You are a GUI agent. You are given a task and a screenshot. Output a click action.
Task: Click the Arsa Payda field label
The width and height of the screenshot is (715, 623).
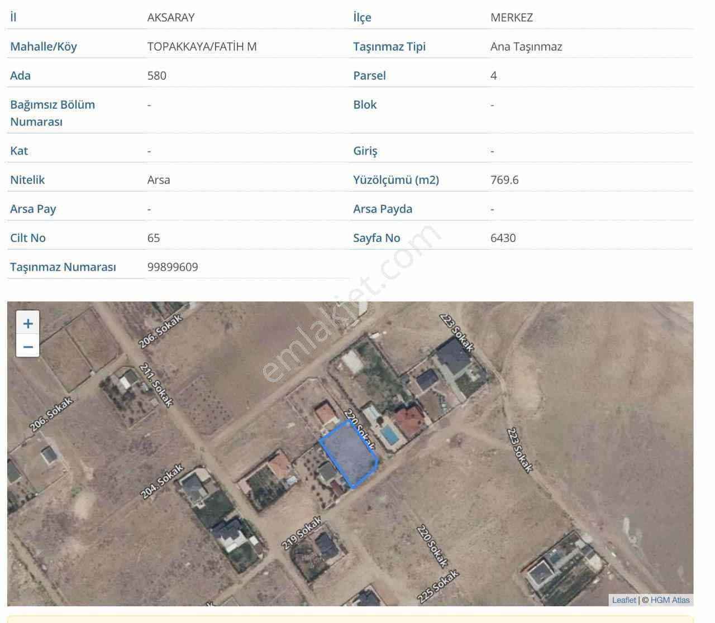coord(383,209)
